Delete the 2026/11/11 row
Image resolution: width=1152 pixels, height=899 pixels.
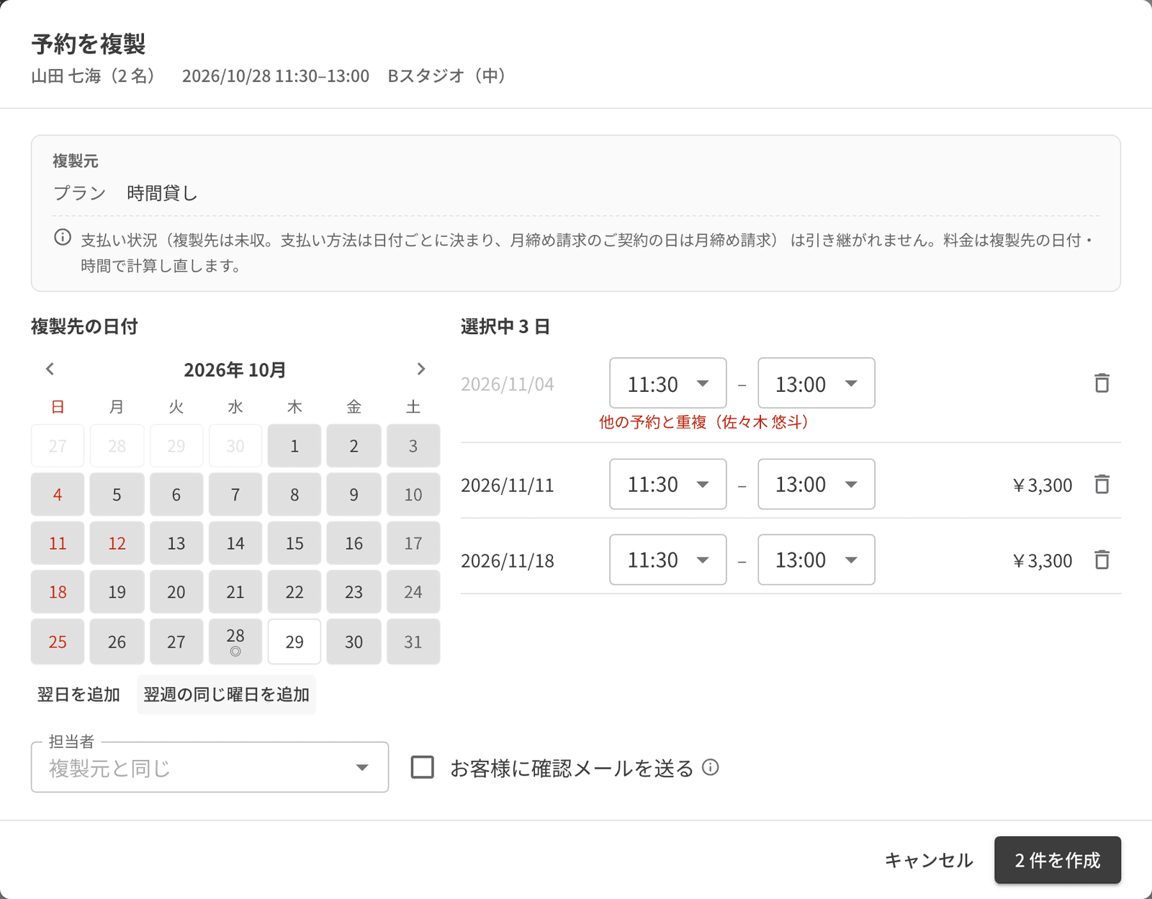click(1102, 484)
